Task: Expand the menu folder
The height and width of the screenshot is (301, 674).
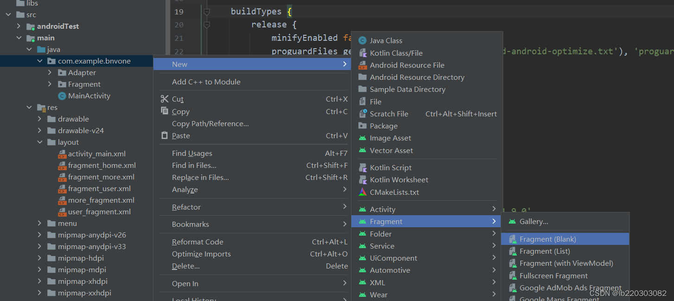Action: point(40,223)
